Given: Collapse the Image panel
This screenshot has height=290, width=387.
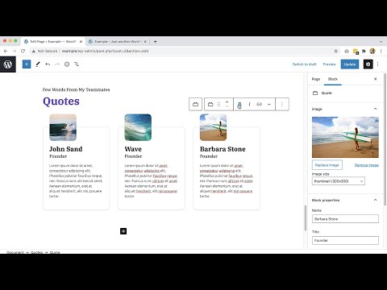Looking at the screenshot, I should [376, 109].
